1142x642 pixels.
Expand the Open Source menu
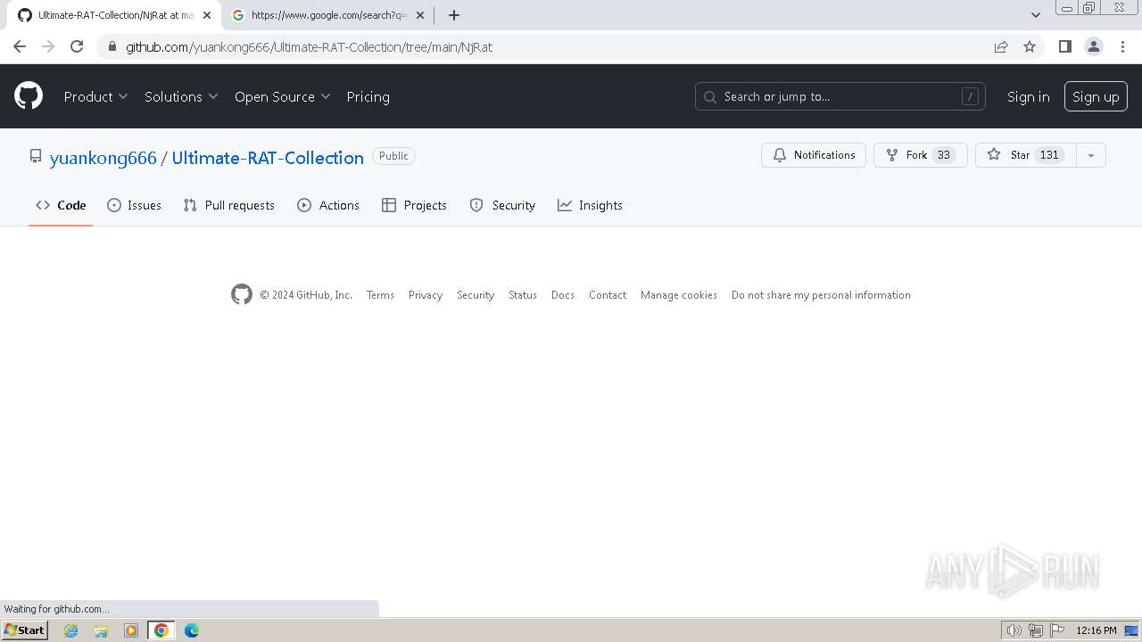(x=282, y=96)
